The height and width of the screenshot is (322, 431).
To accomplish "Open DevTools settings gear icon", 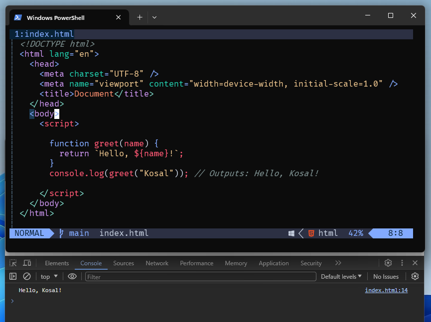I will click(388, 263).
